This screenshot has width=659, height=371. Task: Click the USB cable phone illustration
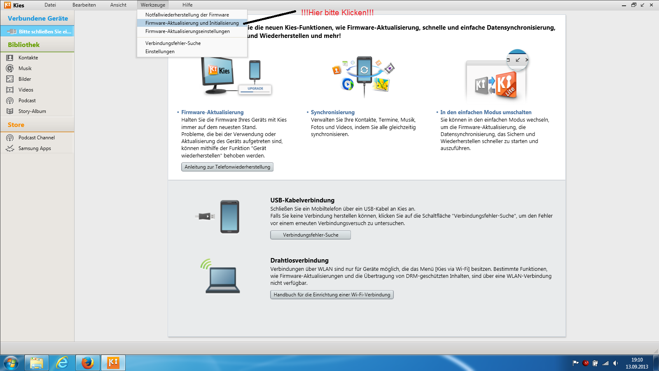(x=217, y=216)
